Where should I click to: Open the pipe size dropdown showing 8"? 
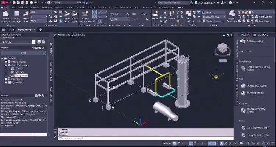[39, 16]
